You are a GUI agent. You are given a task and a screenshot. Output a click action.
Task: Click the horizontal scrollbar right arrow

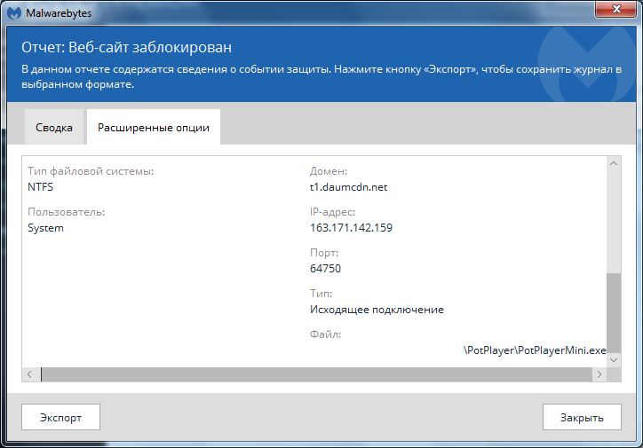(599, 374)
